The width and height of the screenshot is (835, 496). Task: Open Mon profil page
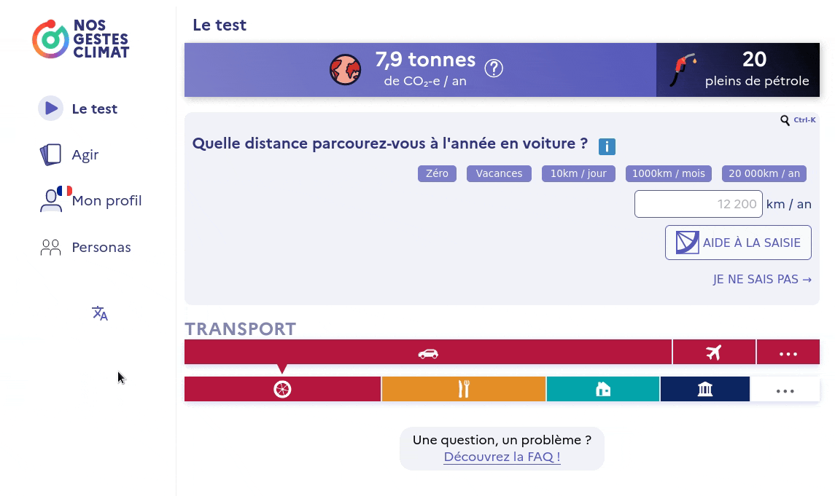pos(106,200)
